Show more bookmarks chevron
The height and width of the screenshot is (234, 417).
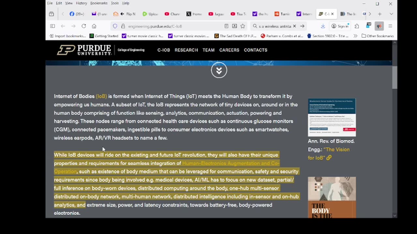tap(355, 36)
